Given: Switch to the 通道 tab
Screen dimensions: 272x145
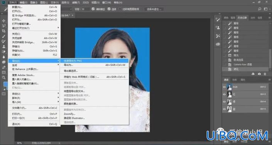Looking at the screenshot, I should click(x=226, y=80).
